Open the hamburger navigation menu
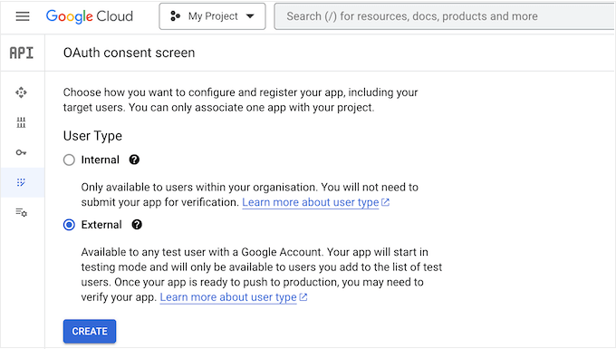 click(x=23, y=16)
